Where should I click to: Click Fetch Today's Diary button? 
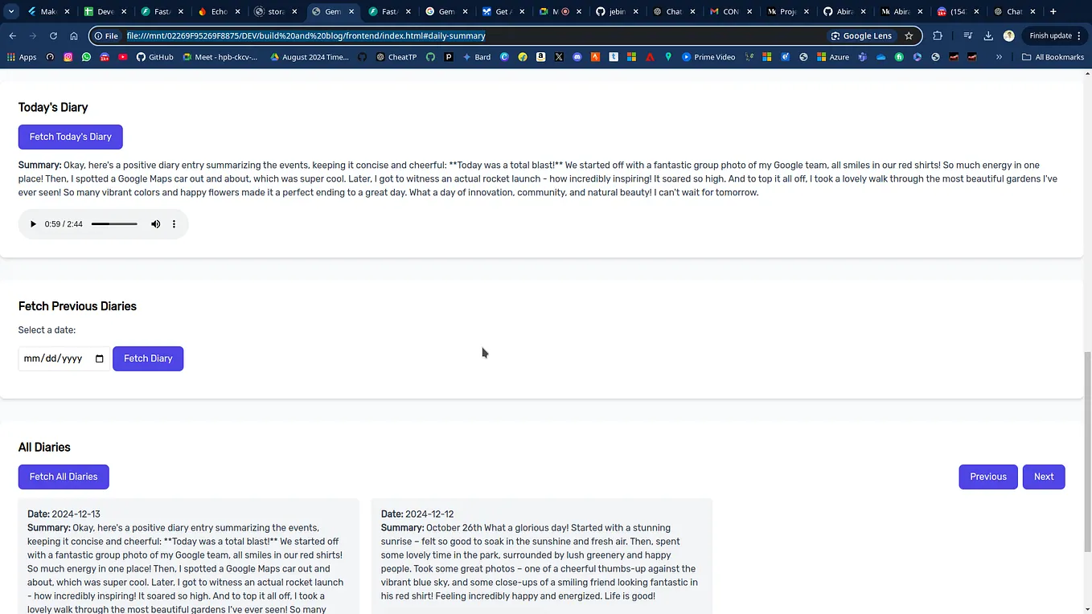(x=71, y=137)
